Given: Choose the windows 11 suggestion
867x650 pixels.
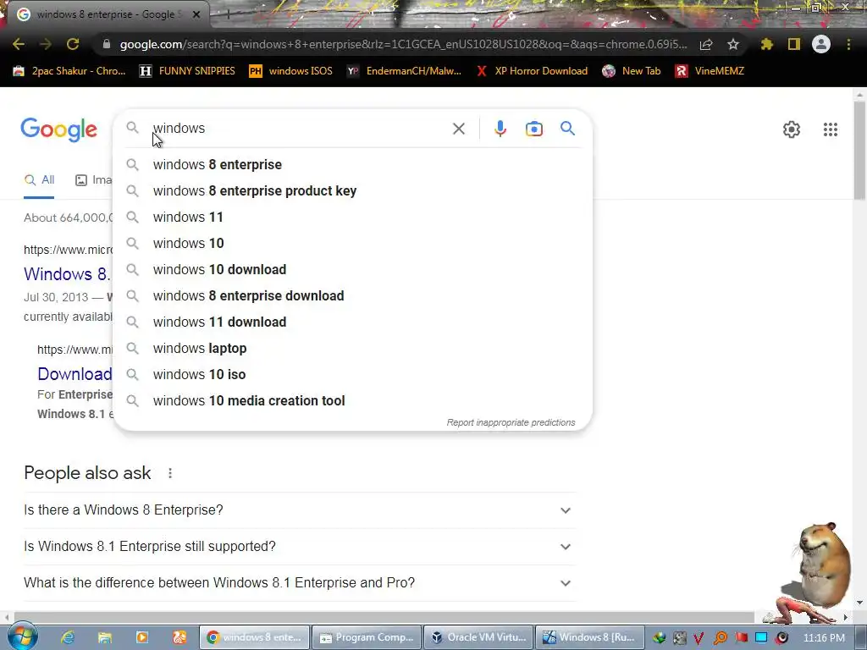Looking at the screenshot, I should [352, 218].
